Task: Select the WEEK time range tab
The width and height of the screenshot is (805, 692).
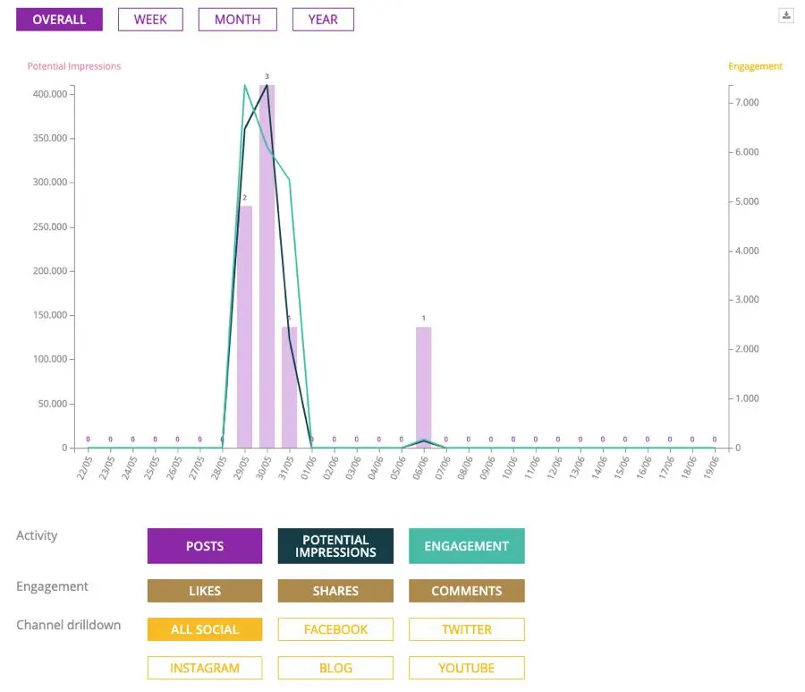Action: 150,20
